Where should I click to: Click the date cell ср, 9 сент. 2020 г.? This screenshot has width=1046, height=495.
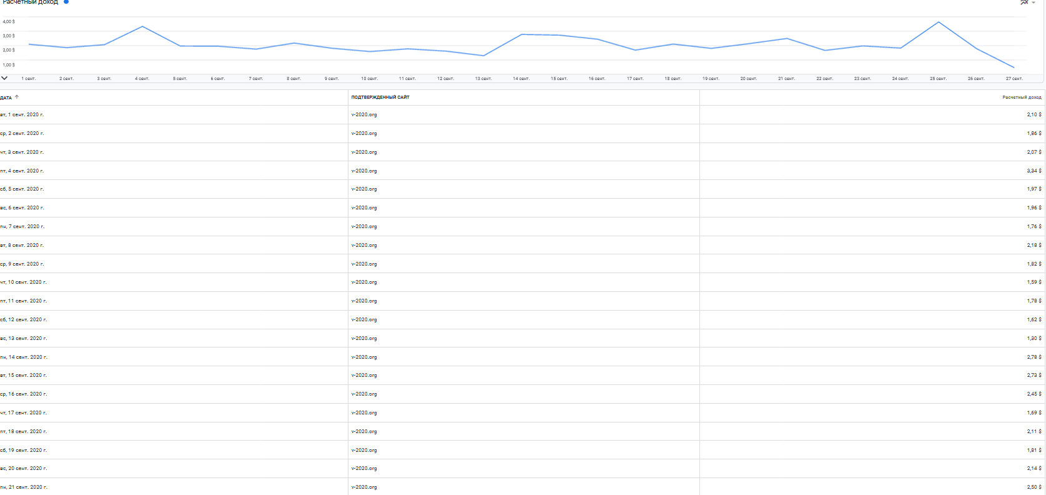pyautogui.click(x=22, y=264)
